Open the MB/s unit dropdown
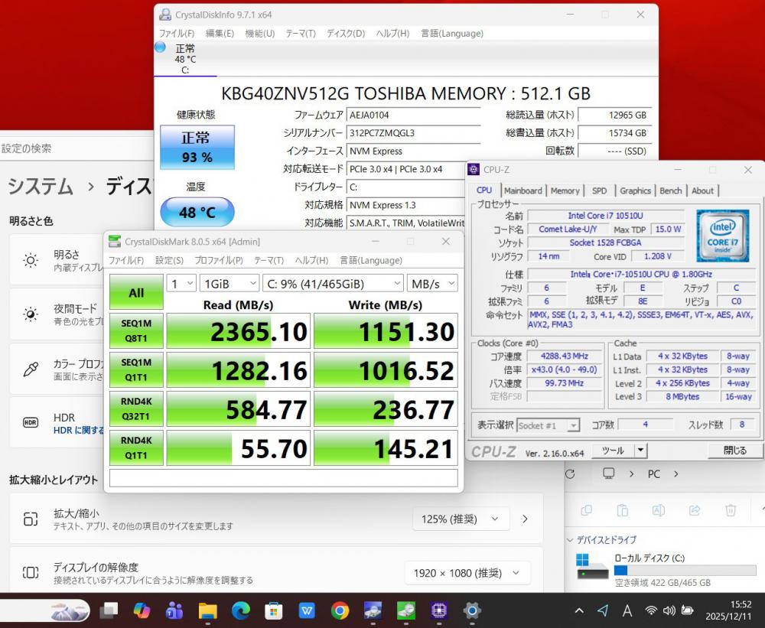This screenshot has height=628, width=765. [x=431, y=284]
